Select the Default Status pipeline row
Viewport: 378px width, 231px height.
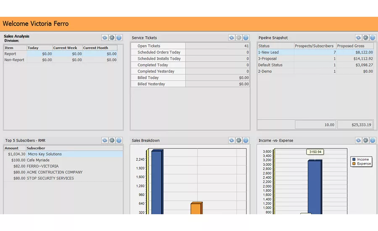[x=315, y=65]
